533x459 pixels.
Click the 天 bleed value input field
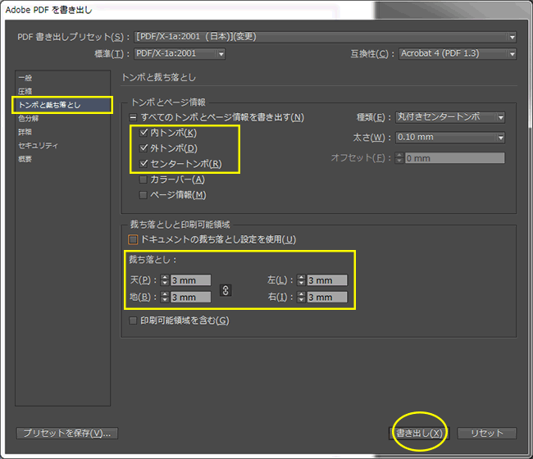coord(190,280)
